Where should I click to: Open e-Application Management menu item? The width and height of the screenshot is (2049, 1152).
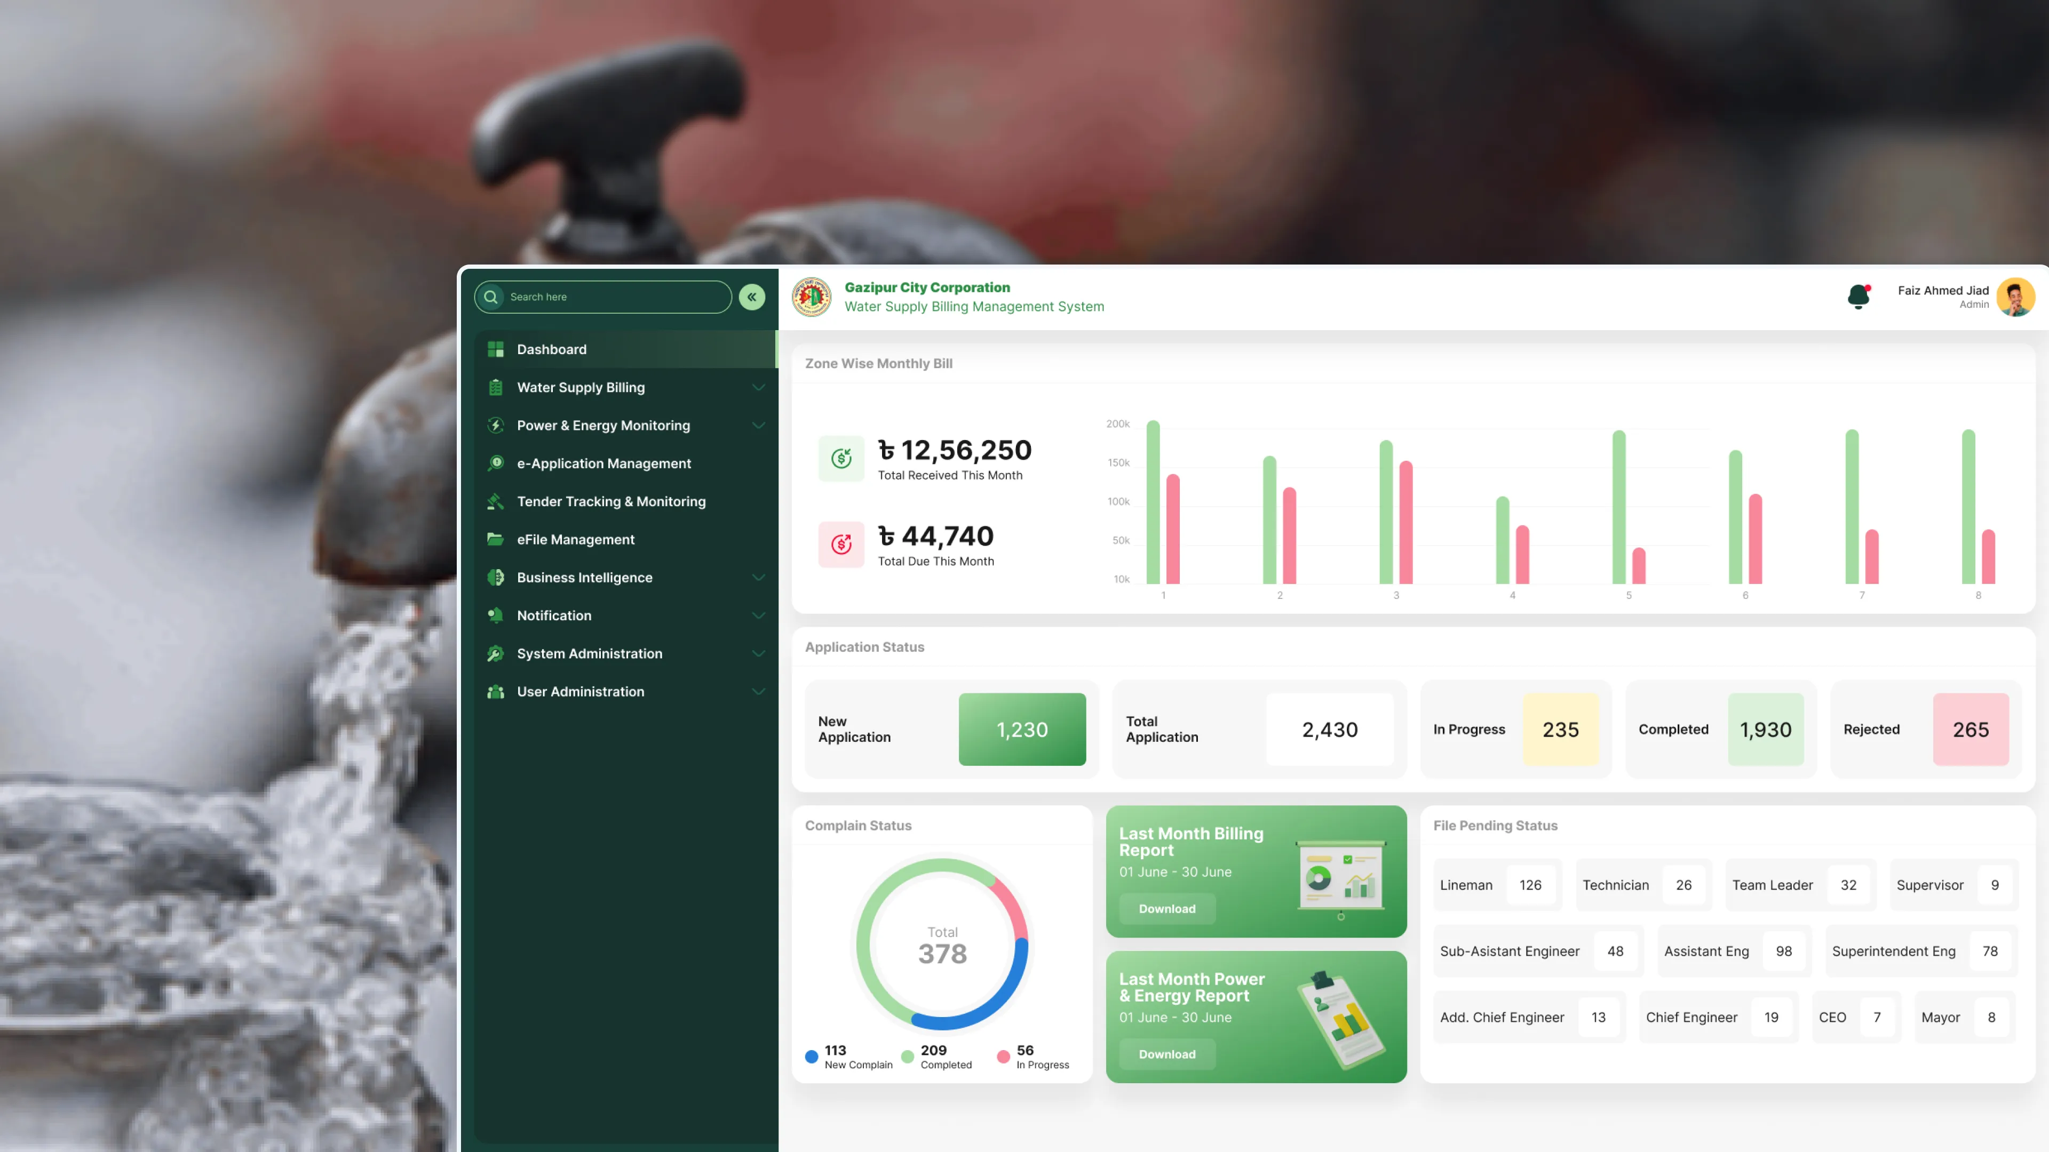pos(603,463)
